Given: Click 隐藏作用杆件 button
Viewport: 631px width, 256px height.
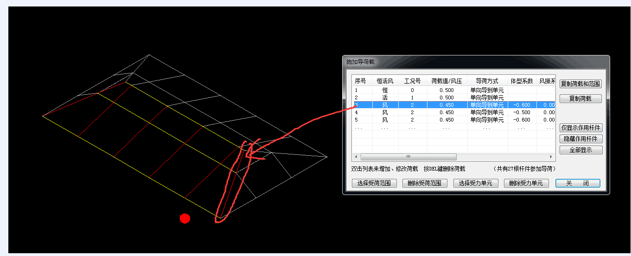Looking at the screenshot, I should pos(581,139).
